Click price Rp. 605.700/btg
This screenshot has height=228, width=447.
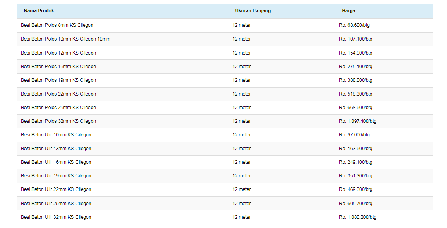[x=356, y=204]
